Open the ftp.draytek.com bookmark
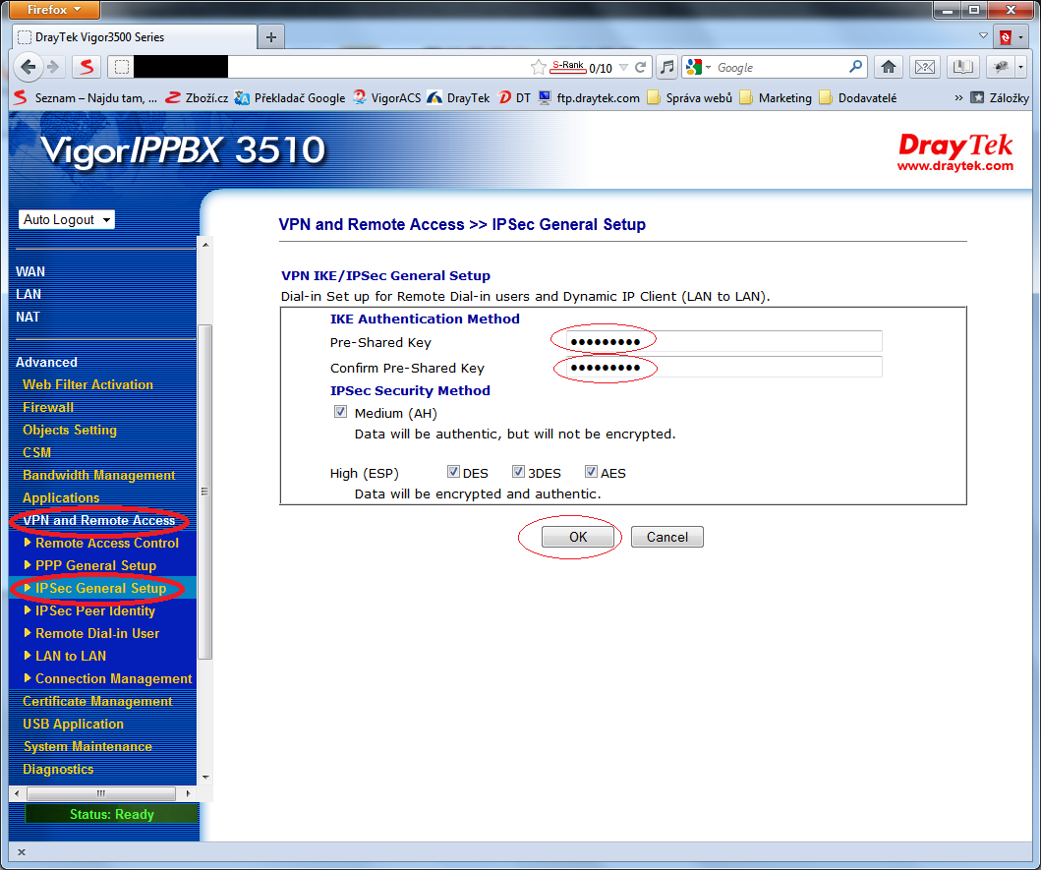This screenshot has width=1041, height=870. pyautogui.click(x=589, y=97)
